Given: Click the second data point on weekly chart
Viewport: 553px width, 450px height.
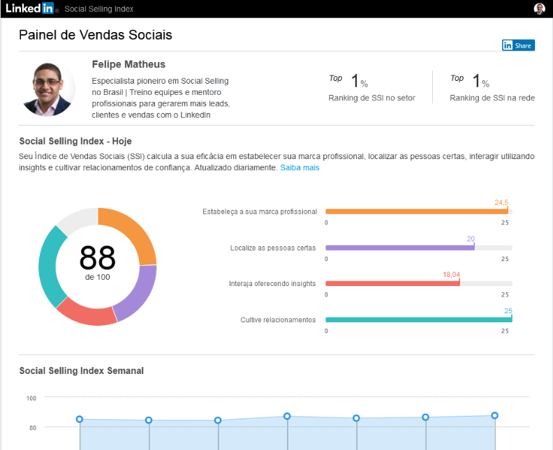Looking at the screenshot, I should tap(149, 420).
